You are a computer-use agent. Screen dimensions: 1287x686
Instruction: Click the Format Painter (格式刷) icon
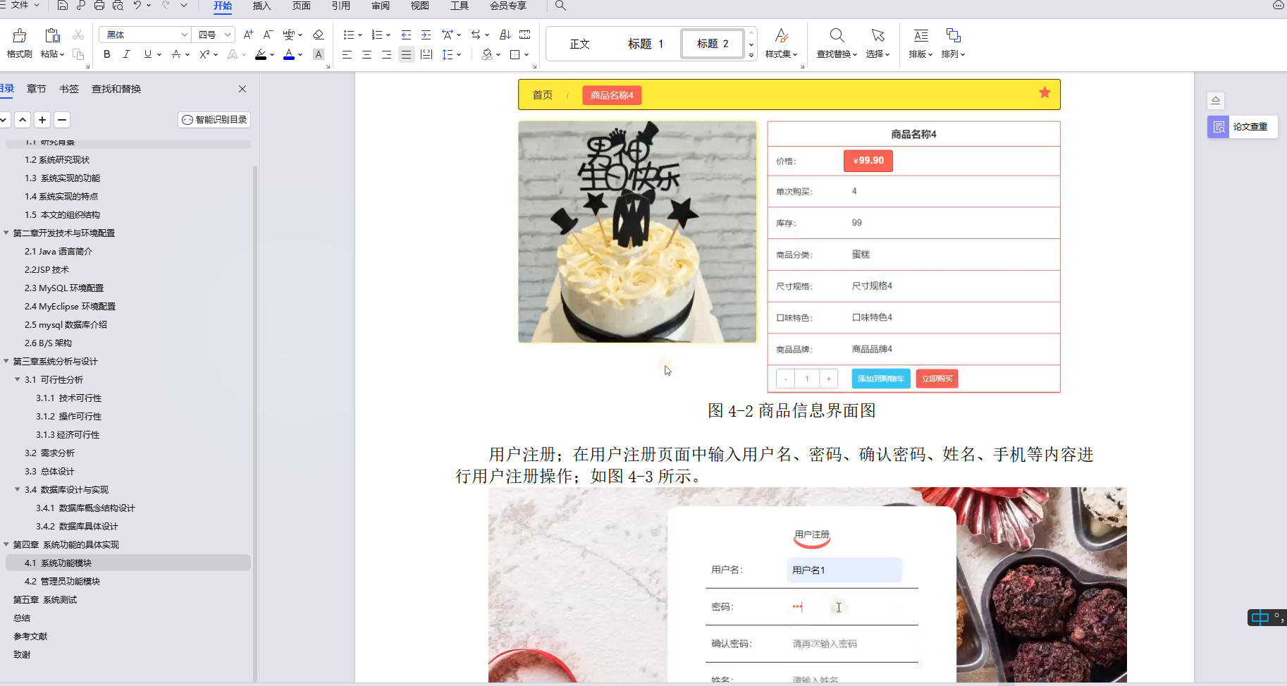tap(20, 35)
